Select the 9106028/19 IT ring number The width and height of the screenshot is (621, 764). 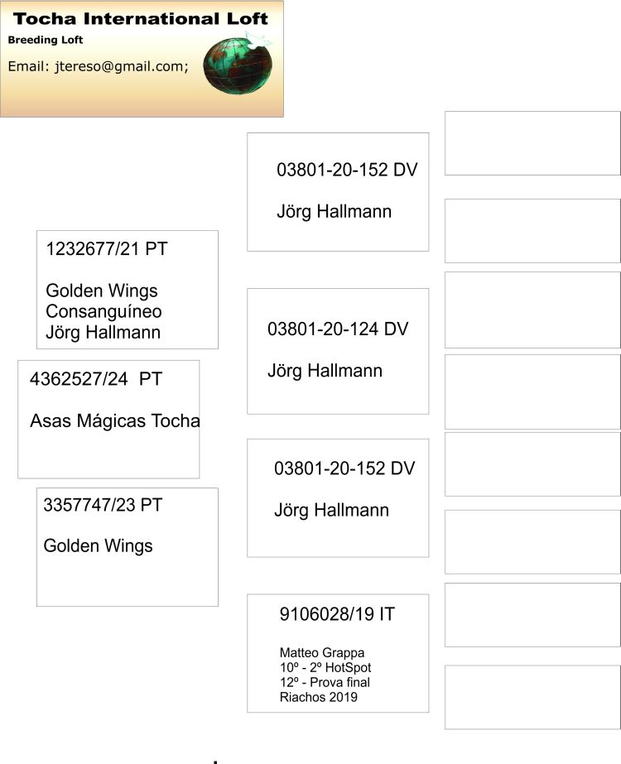point(337,614)
